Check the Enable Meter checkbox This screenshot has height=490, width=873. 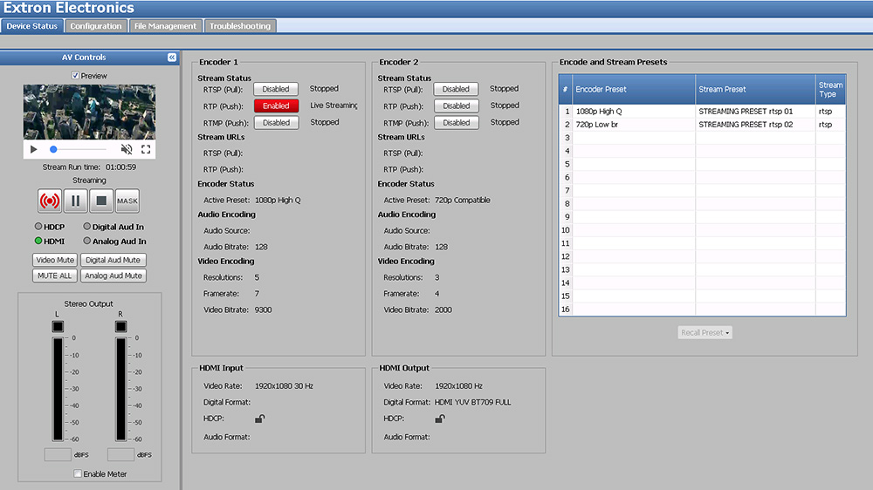coord(78,473)
